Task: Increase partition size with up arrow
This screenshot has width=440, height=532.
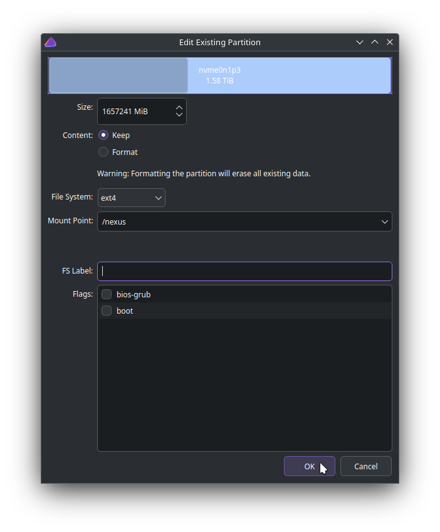Action: coord(179,107)
